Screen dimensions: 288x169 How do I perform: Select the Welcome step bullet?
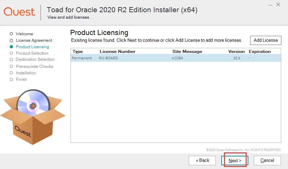pyautogui.click(x=11, y=34)
